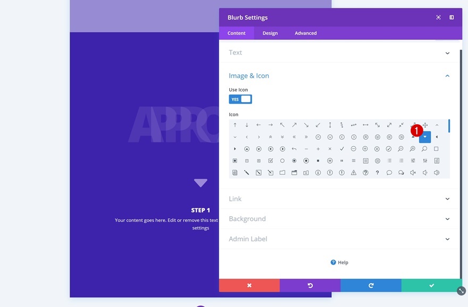Open the Advanced tab
Image resolution: width=468 pixels, height=307 pixels.
tap(306, 33)
